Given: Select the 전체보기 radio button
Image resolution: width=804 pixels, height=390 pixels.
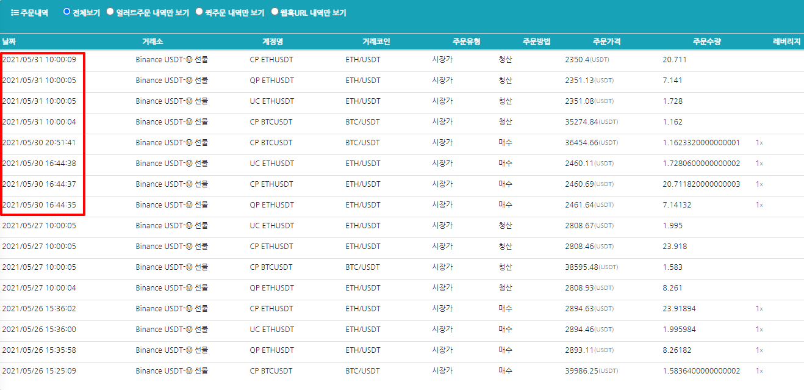Looking at the screenshot, I should [x=67, y=11].
